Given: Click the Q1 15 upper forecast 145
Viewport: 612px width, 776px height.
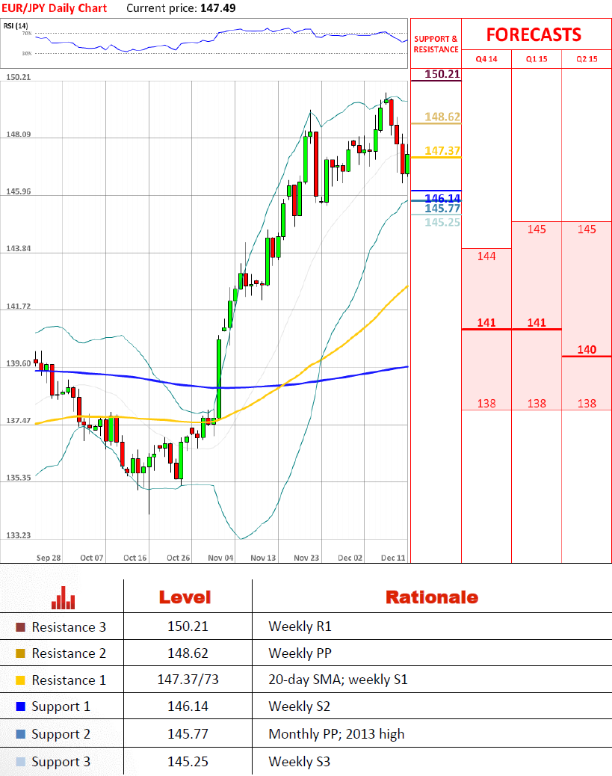Looking at the screenshot, I should coord(537,230).
